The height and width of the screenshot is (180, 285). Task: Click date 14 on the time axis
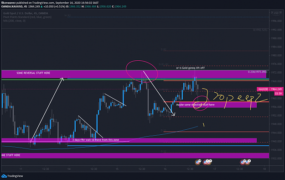point(69,169)
